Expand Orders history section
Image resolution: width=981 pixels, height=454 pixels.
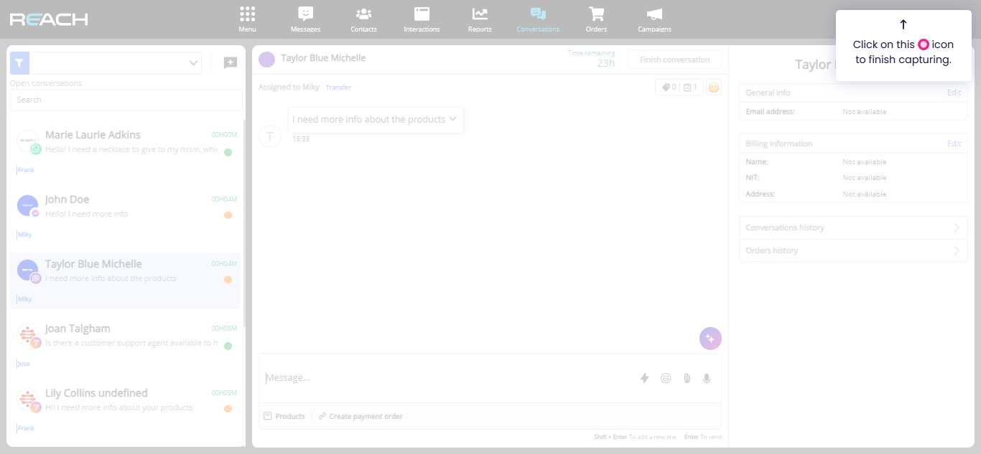tap(853, 250)
